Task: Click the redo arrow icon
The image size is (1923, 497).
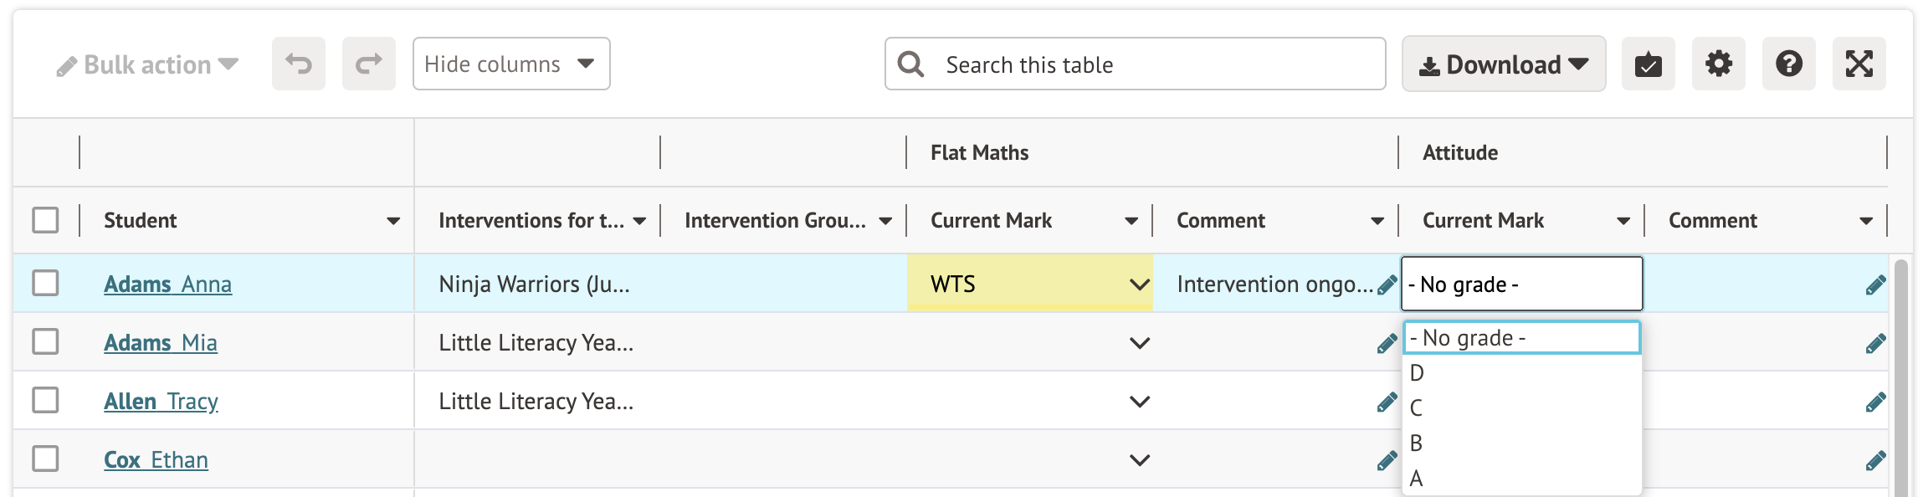Action: [x=368, y=64]
